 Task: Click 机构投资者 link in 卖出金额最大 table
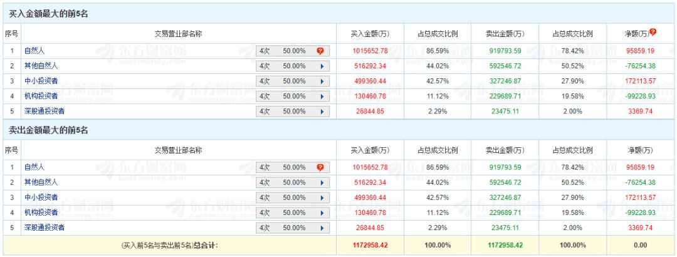click(x=41, y=213)
